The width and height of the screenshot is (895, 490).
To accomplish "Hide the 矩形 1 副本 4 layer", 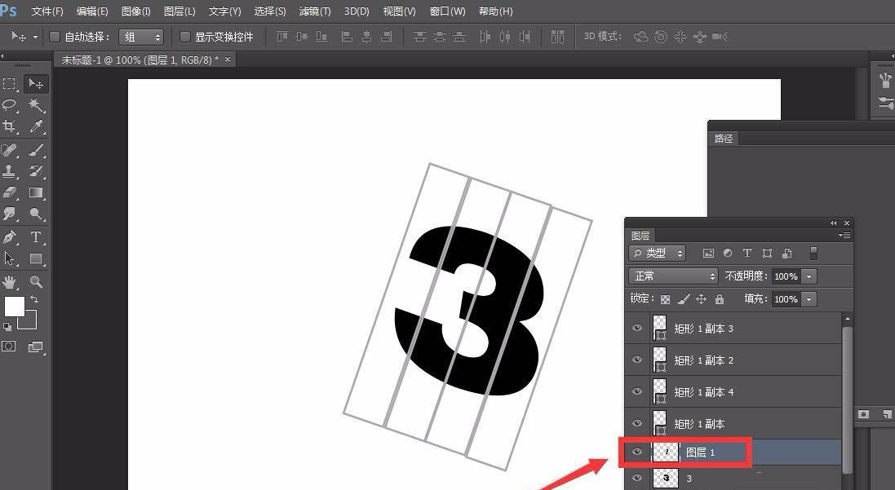I will 637,391.
